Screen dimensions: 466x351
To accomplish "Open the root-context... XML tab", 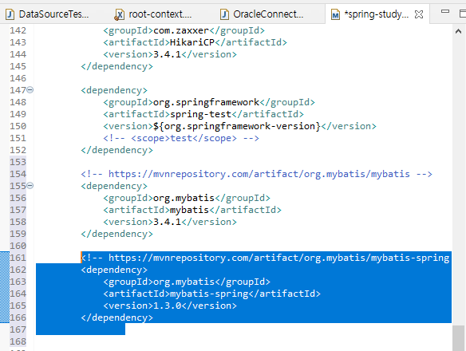I will 153,14.
